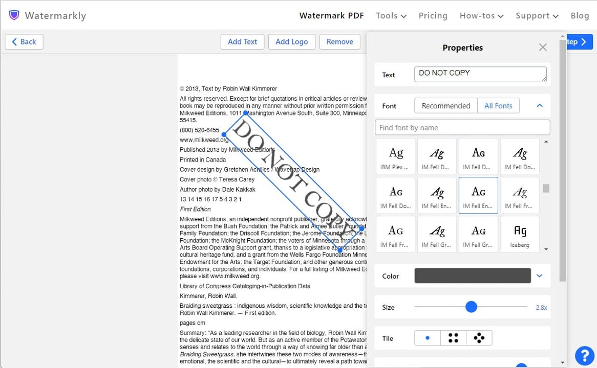The image size is (597, 368).
Task: Click the Add Text button
Action: pos(242,42)
